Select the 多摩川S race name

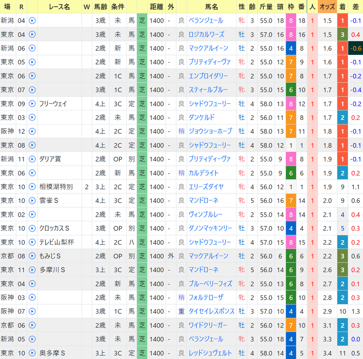click(x=52, y=270)
